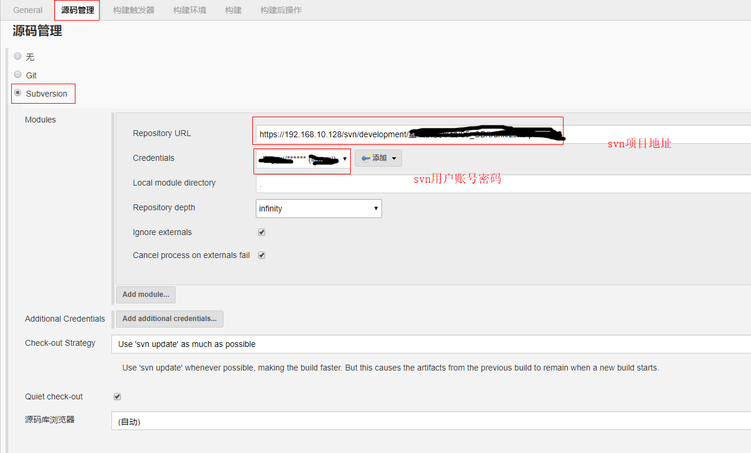Toggle the Ignore externals checkbox
Screen dimensions: 751x453
(262, 232)
